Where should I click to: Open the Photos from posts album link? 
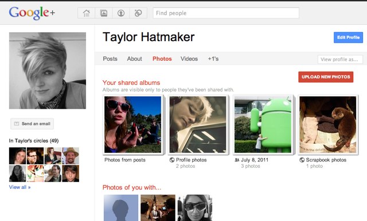[x=125, y=160]
